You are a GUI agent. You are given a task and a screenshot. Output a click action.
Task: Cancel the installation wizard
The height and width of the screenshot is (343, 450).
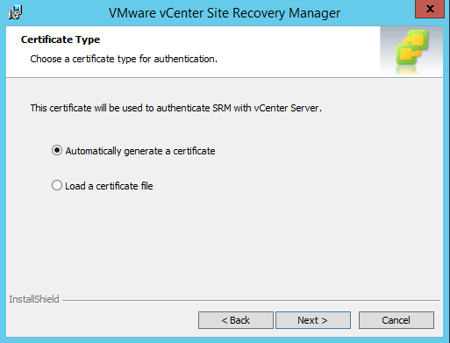point(396,320)
